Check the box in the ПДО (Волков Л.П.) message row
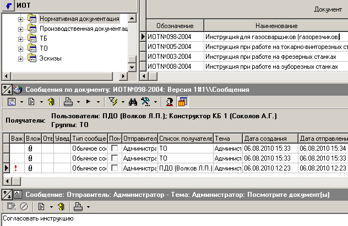Image resolution: width=348 pixels, height=226 pixels. tap(115, 168)
